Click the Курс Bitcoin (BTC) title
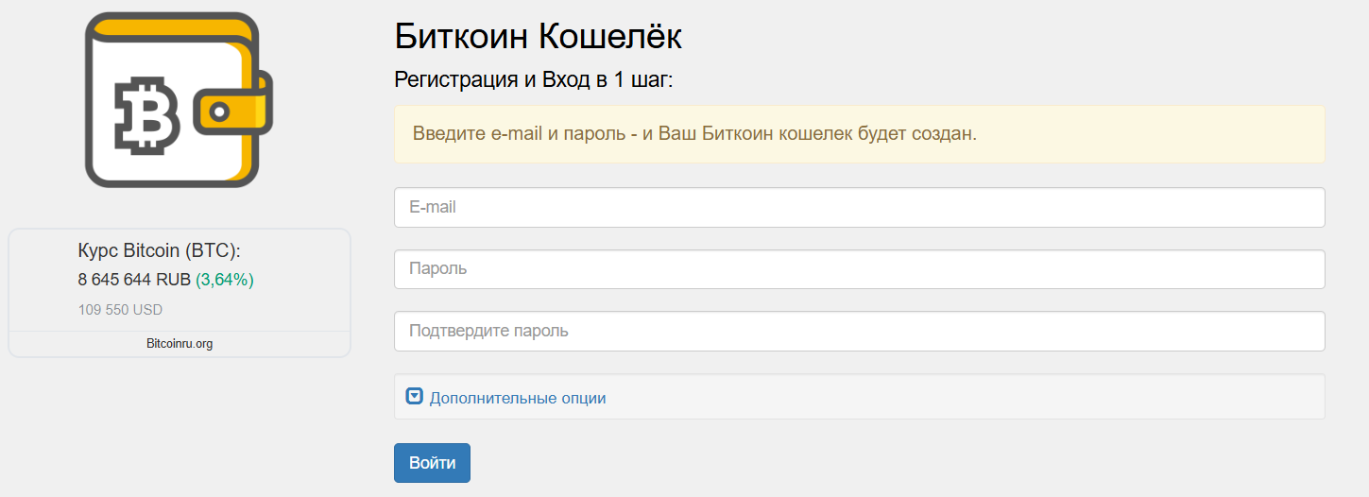Viewport: 1369px width, 497px height. coord(160,251)
